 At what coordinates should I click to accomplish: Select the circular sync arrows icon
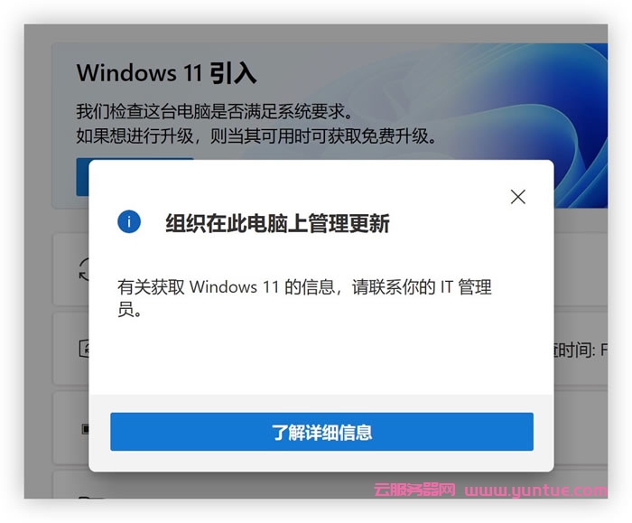pos(84,269)
